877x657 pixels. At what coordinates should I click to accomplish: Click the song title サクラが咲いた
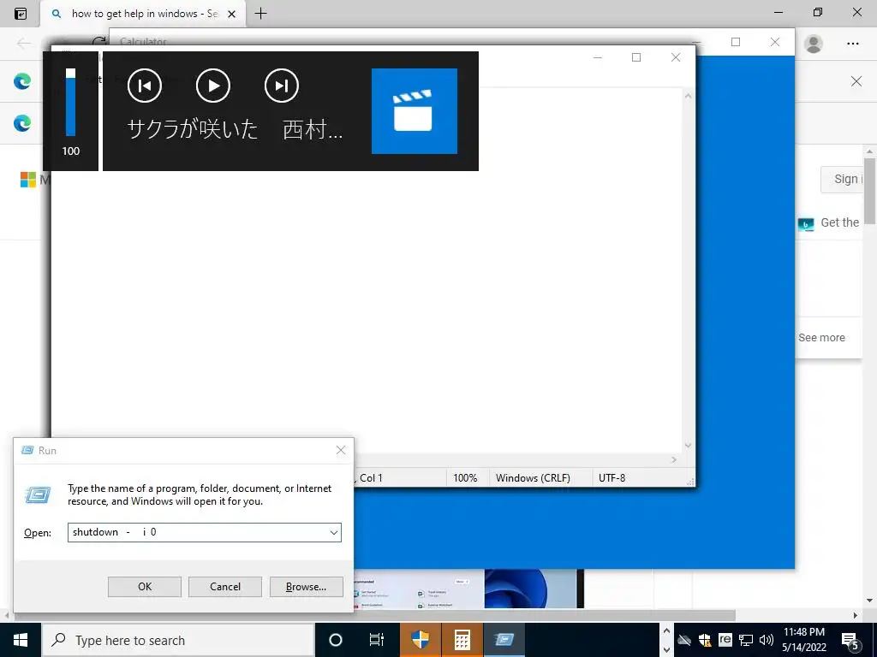(193, 130)
